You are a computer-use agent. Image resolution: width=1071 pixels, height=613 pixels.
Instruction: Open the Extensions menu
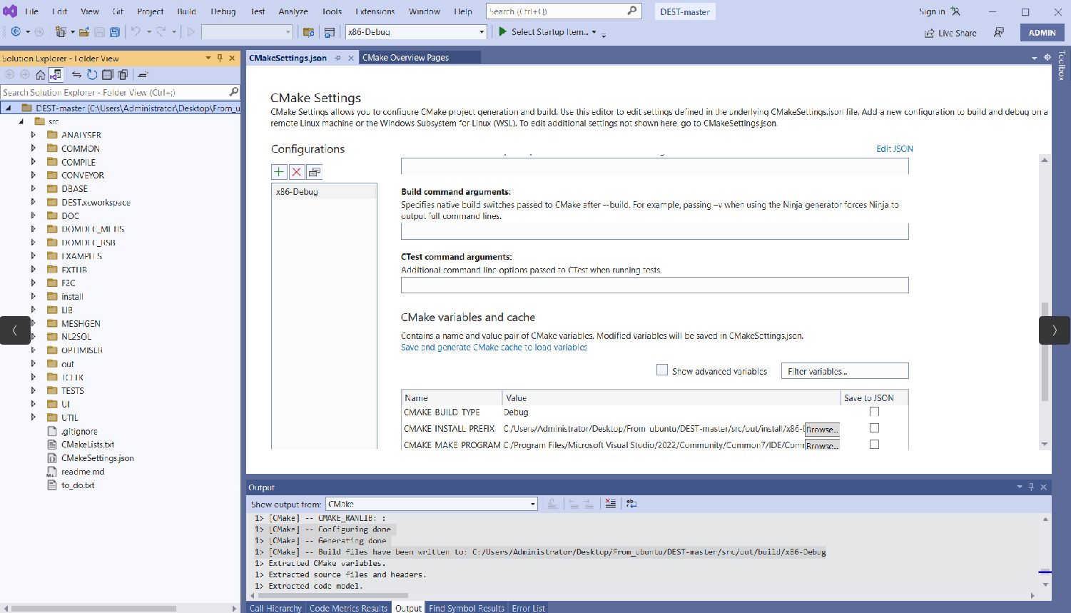click(375, 11)
